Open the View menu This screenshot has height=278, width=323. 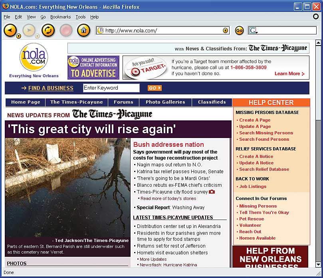point(31,17)
